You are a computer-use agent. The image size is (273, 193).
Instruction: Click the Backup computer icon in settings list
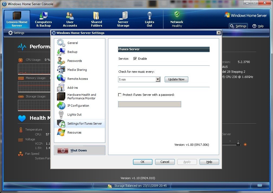click(x=61, y=52)
